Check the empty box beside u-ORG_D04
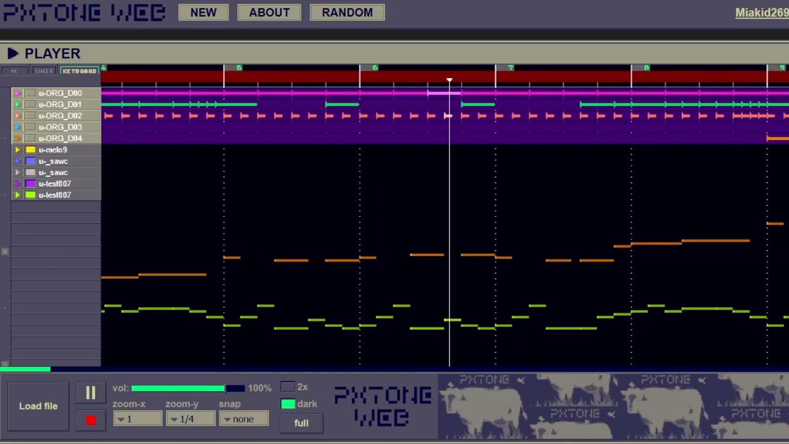789x444 pixels. click(30, 138)
